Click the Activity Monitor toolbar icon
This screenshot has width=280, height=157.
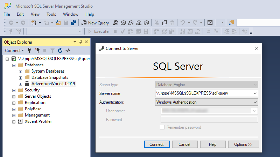tap(210, 23)
